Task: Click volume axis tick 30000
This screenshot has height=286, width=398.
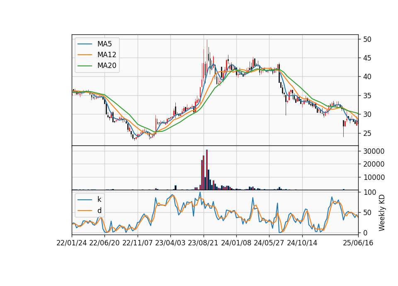Action: click(374, 151)
